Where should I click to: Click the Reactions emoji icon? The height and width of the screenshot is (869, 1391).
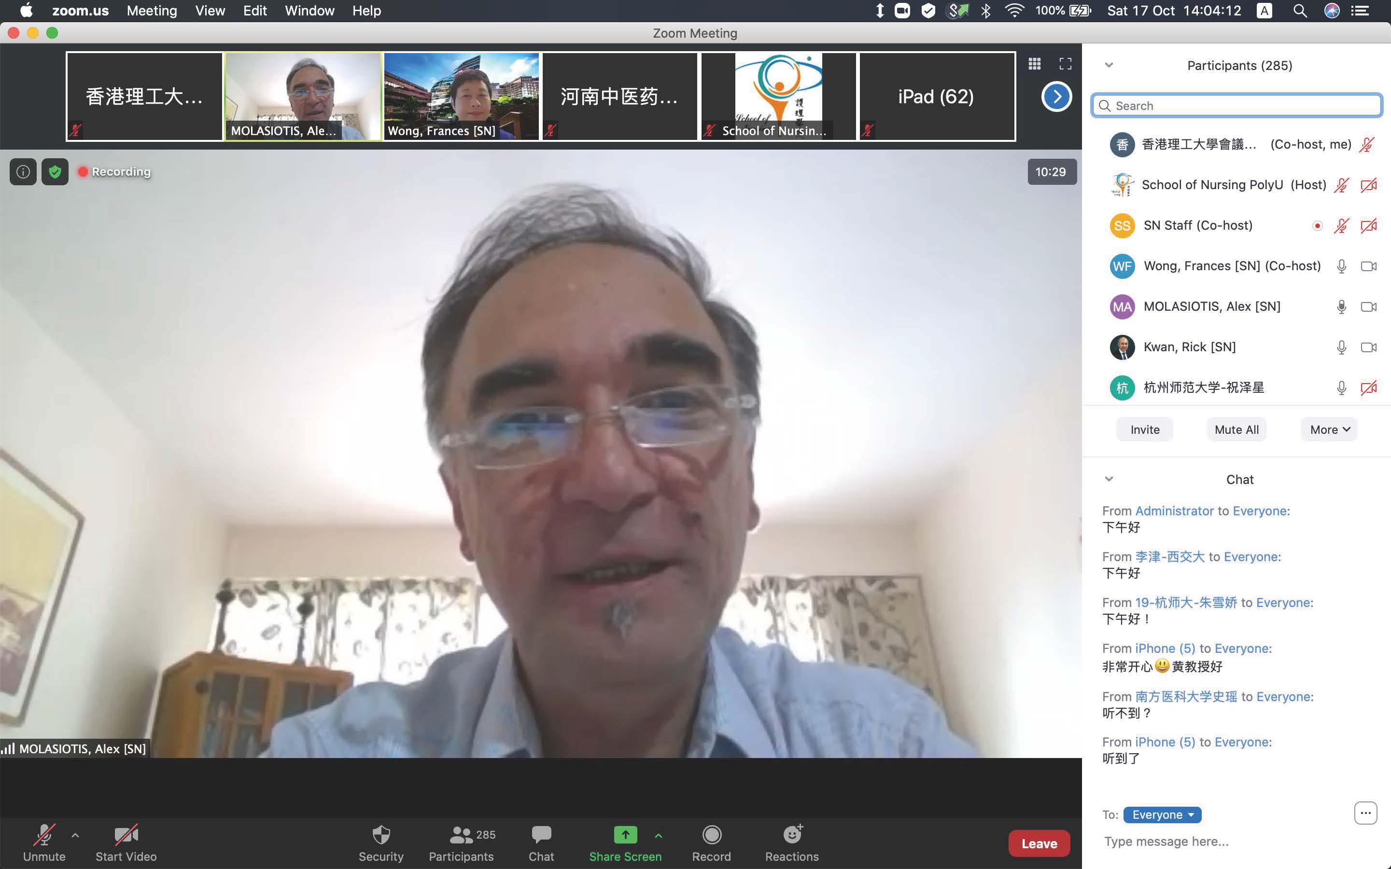coord(792,835)
